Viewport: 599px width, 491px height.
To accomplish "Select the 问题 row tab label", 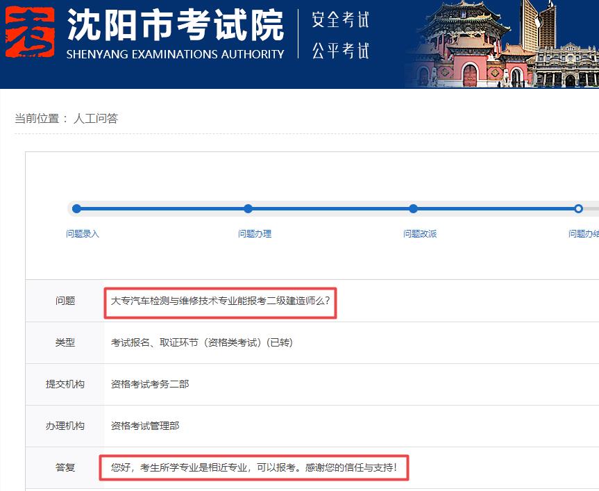I will click(65, 301).
